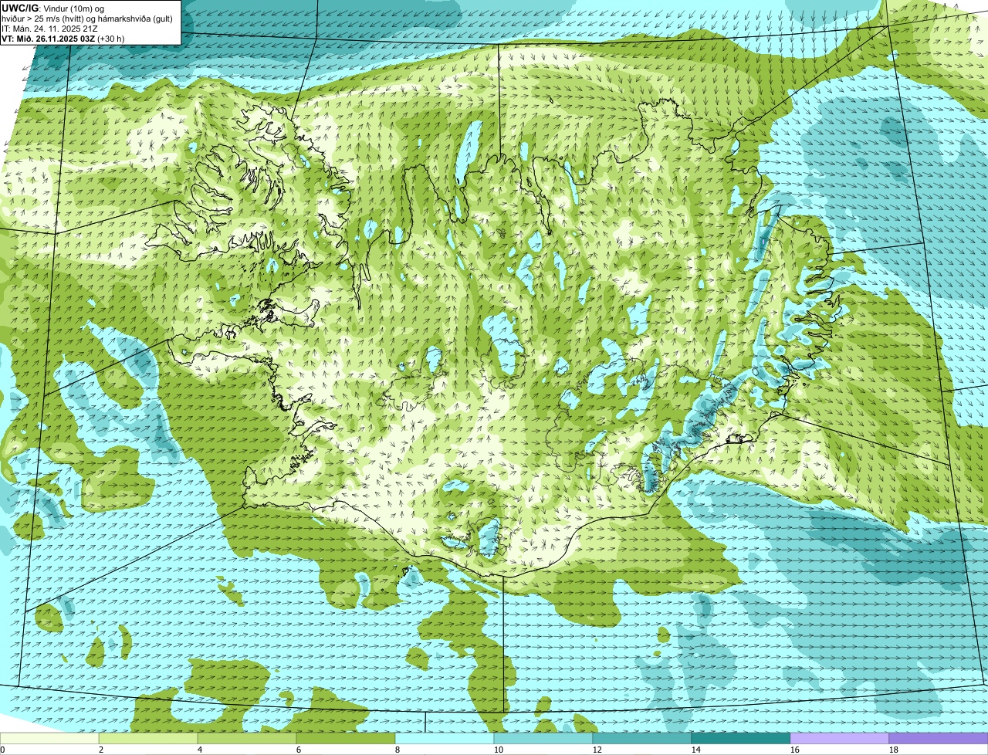Click the title line 'UWC/IG: Vindur (10m) og'

(x=52, y=8)
